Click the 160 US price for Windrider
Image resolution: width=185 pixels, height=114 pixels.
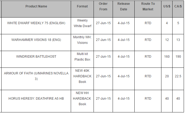tap(167, 57)
